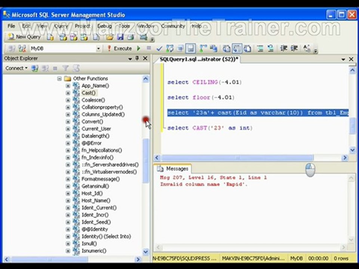This screenshot has width=359, height=269.
Task: Toggle Include Actual Execution Plan
Action: (x=203, y=49)
